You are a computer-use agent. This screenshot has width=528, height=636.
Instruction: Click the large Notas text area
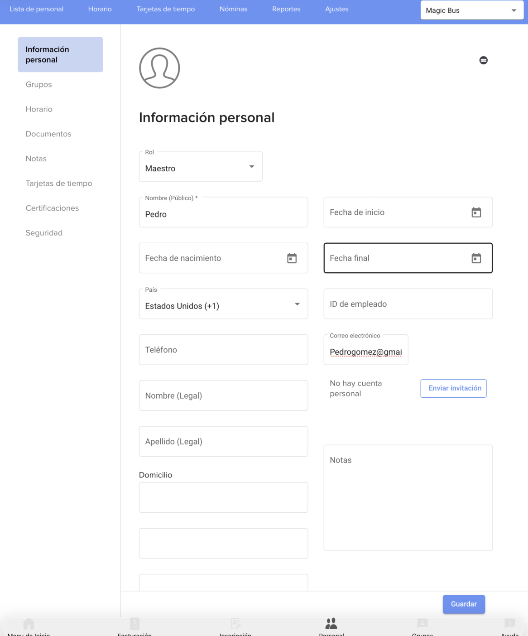pyautogui.click(x=408, y=498)
